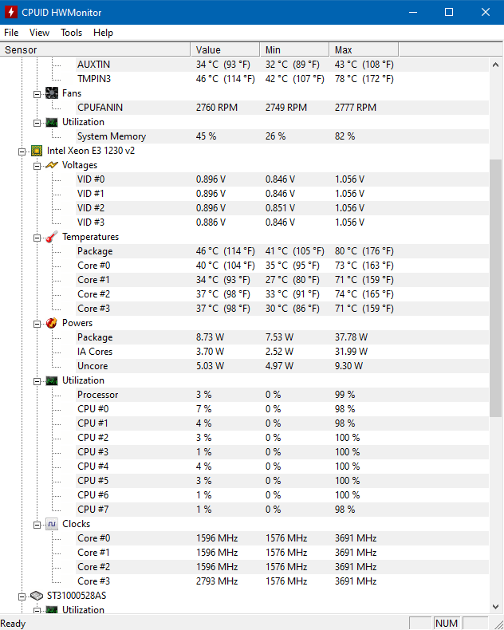Image resolution: width=504 pixels, height=630 pixels.
Task: Collapse the Voltages tree section
Action: [37, 166]
